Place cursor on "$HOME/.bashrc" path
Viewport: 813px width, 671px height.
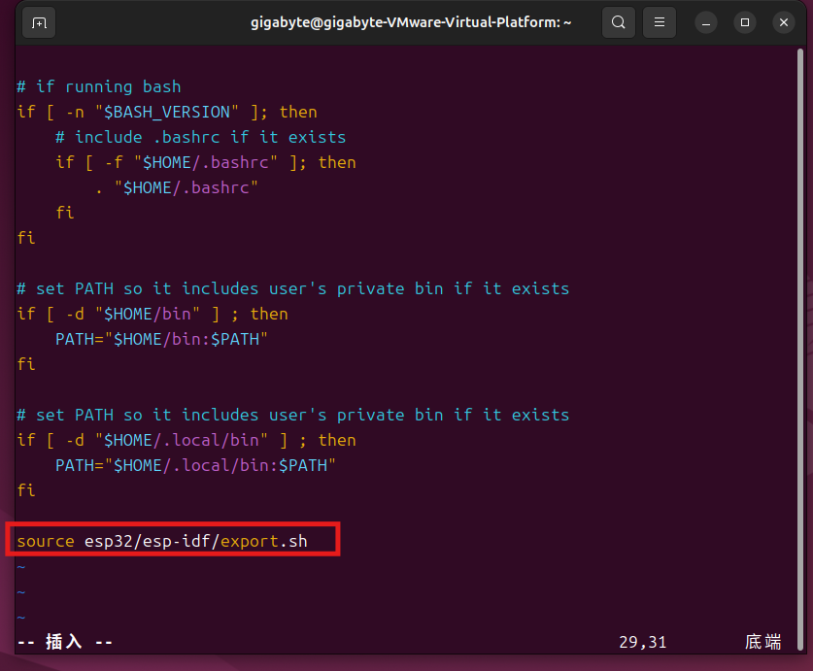click(184, 186)
